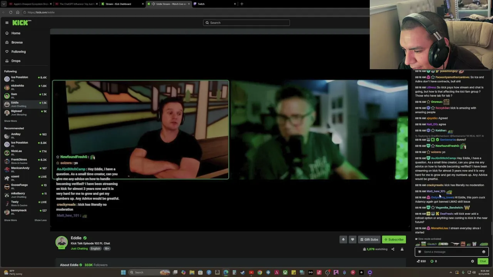Click the Send a message chat input
The height and width of the screenshot is (277, 493).
[x=451, y=252]
